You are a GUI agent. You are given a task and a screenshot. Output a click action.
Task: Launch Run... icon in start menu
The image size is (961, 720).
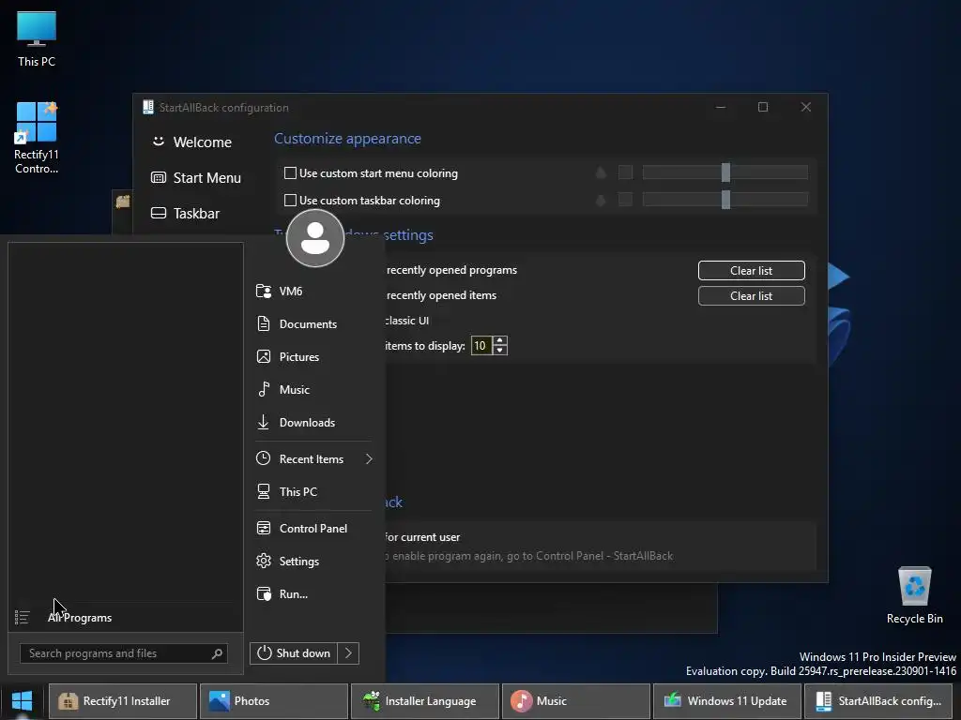264,593
